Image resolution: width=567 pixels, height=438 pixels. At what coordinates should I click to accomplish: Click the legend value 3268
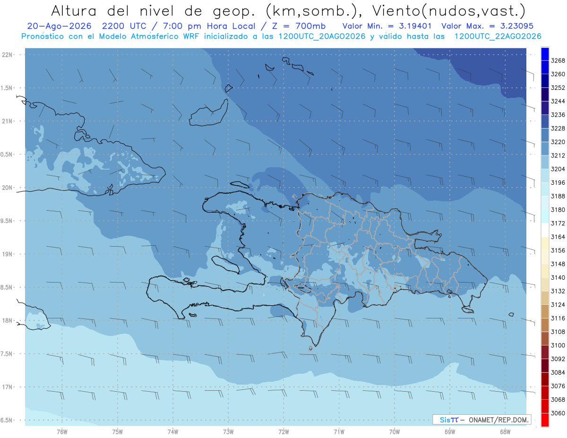(x=558, y=60)
